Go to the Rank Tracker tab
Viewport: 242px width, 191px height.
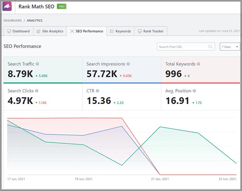[151, 31]
